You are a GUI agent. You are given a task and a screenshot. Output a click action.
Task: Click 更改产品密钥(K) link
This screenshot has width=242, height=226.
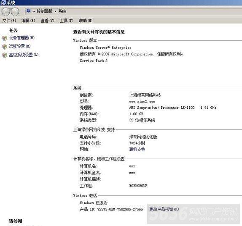[x=164, y=209]
